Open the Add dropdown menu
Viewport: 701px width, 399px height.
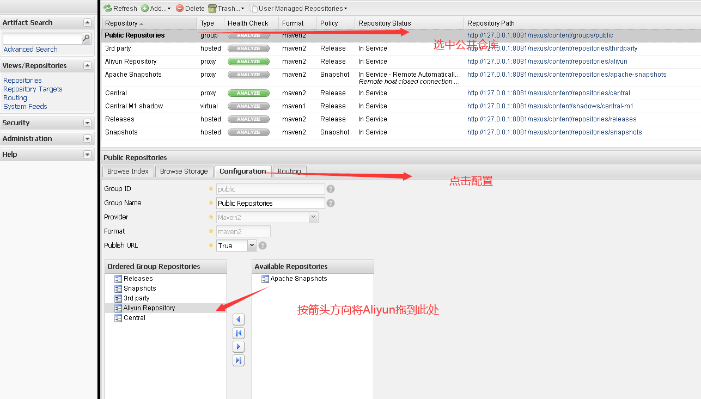(x=156, y=8)
